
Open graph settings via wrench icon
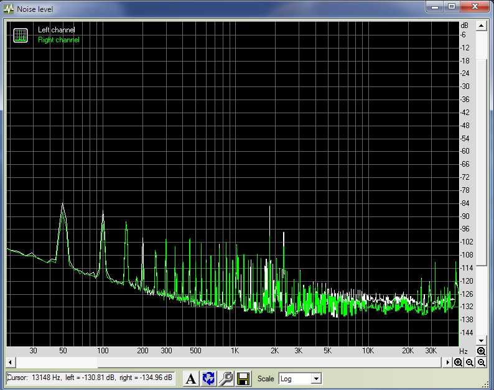(x=226, y=378)
